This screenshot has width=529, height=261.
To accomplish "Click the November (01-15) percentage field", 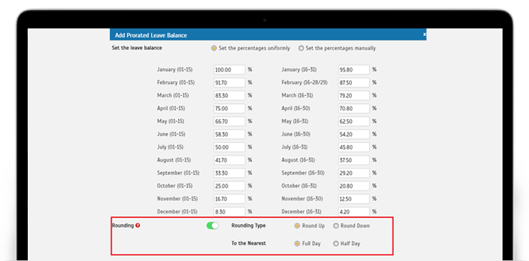I will 229,199.
